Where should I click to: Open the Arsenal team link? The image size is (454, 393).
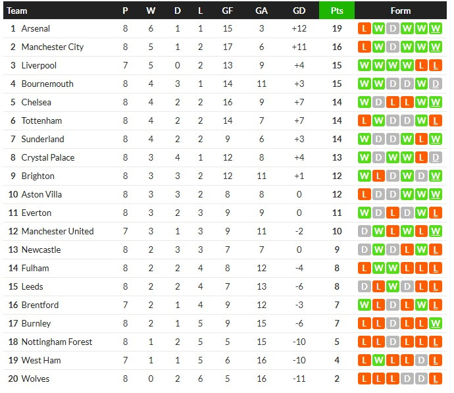pos(36,29)
